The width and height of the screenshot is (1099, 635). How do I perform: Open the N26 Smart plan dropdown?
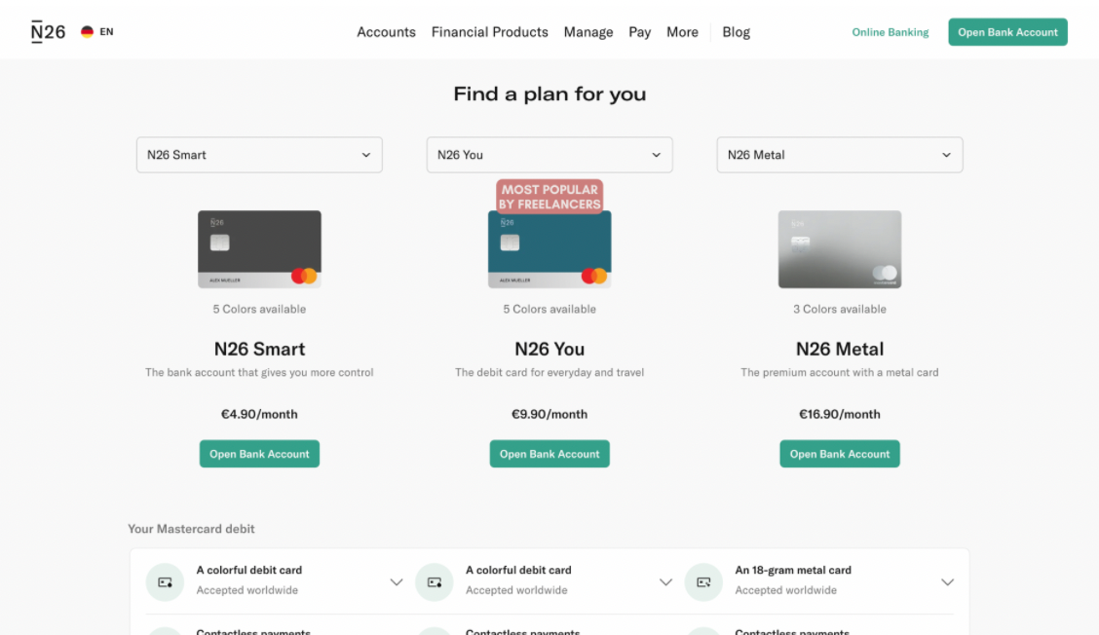pos(259,155)
